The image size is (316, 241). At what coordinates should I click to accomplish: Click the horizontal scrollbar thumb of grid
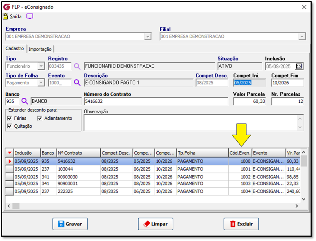(x=16, y=206)
